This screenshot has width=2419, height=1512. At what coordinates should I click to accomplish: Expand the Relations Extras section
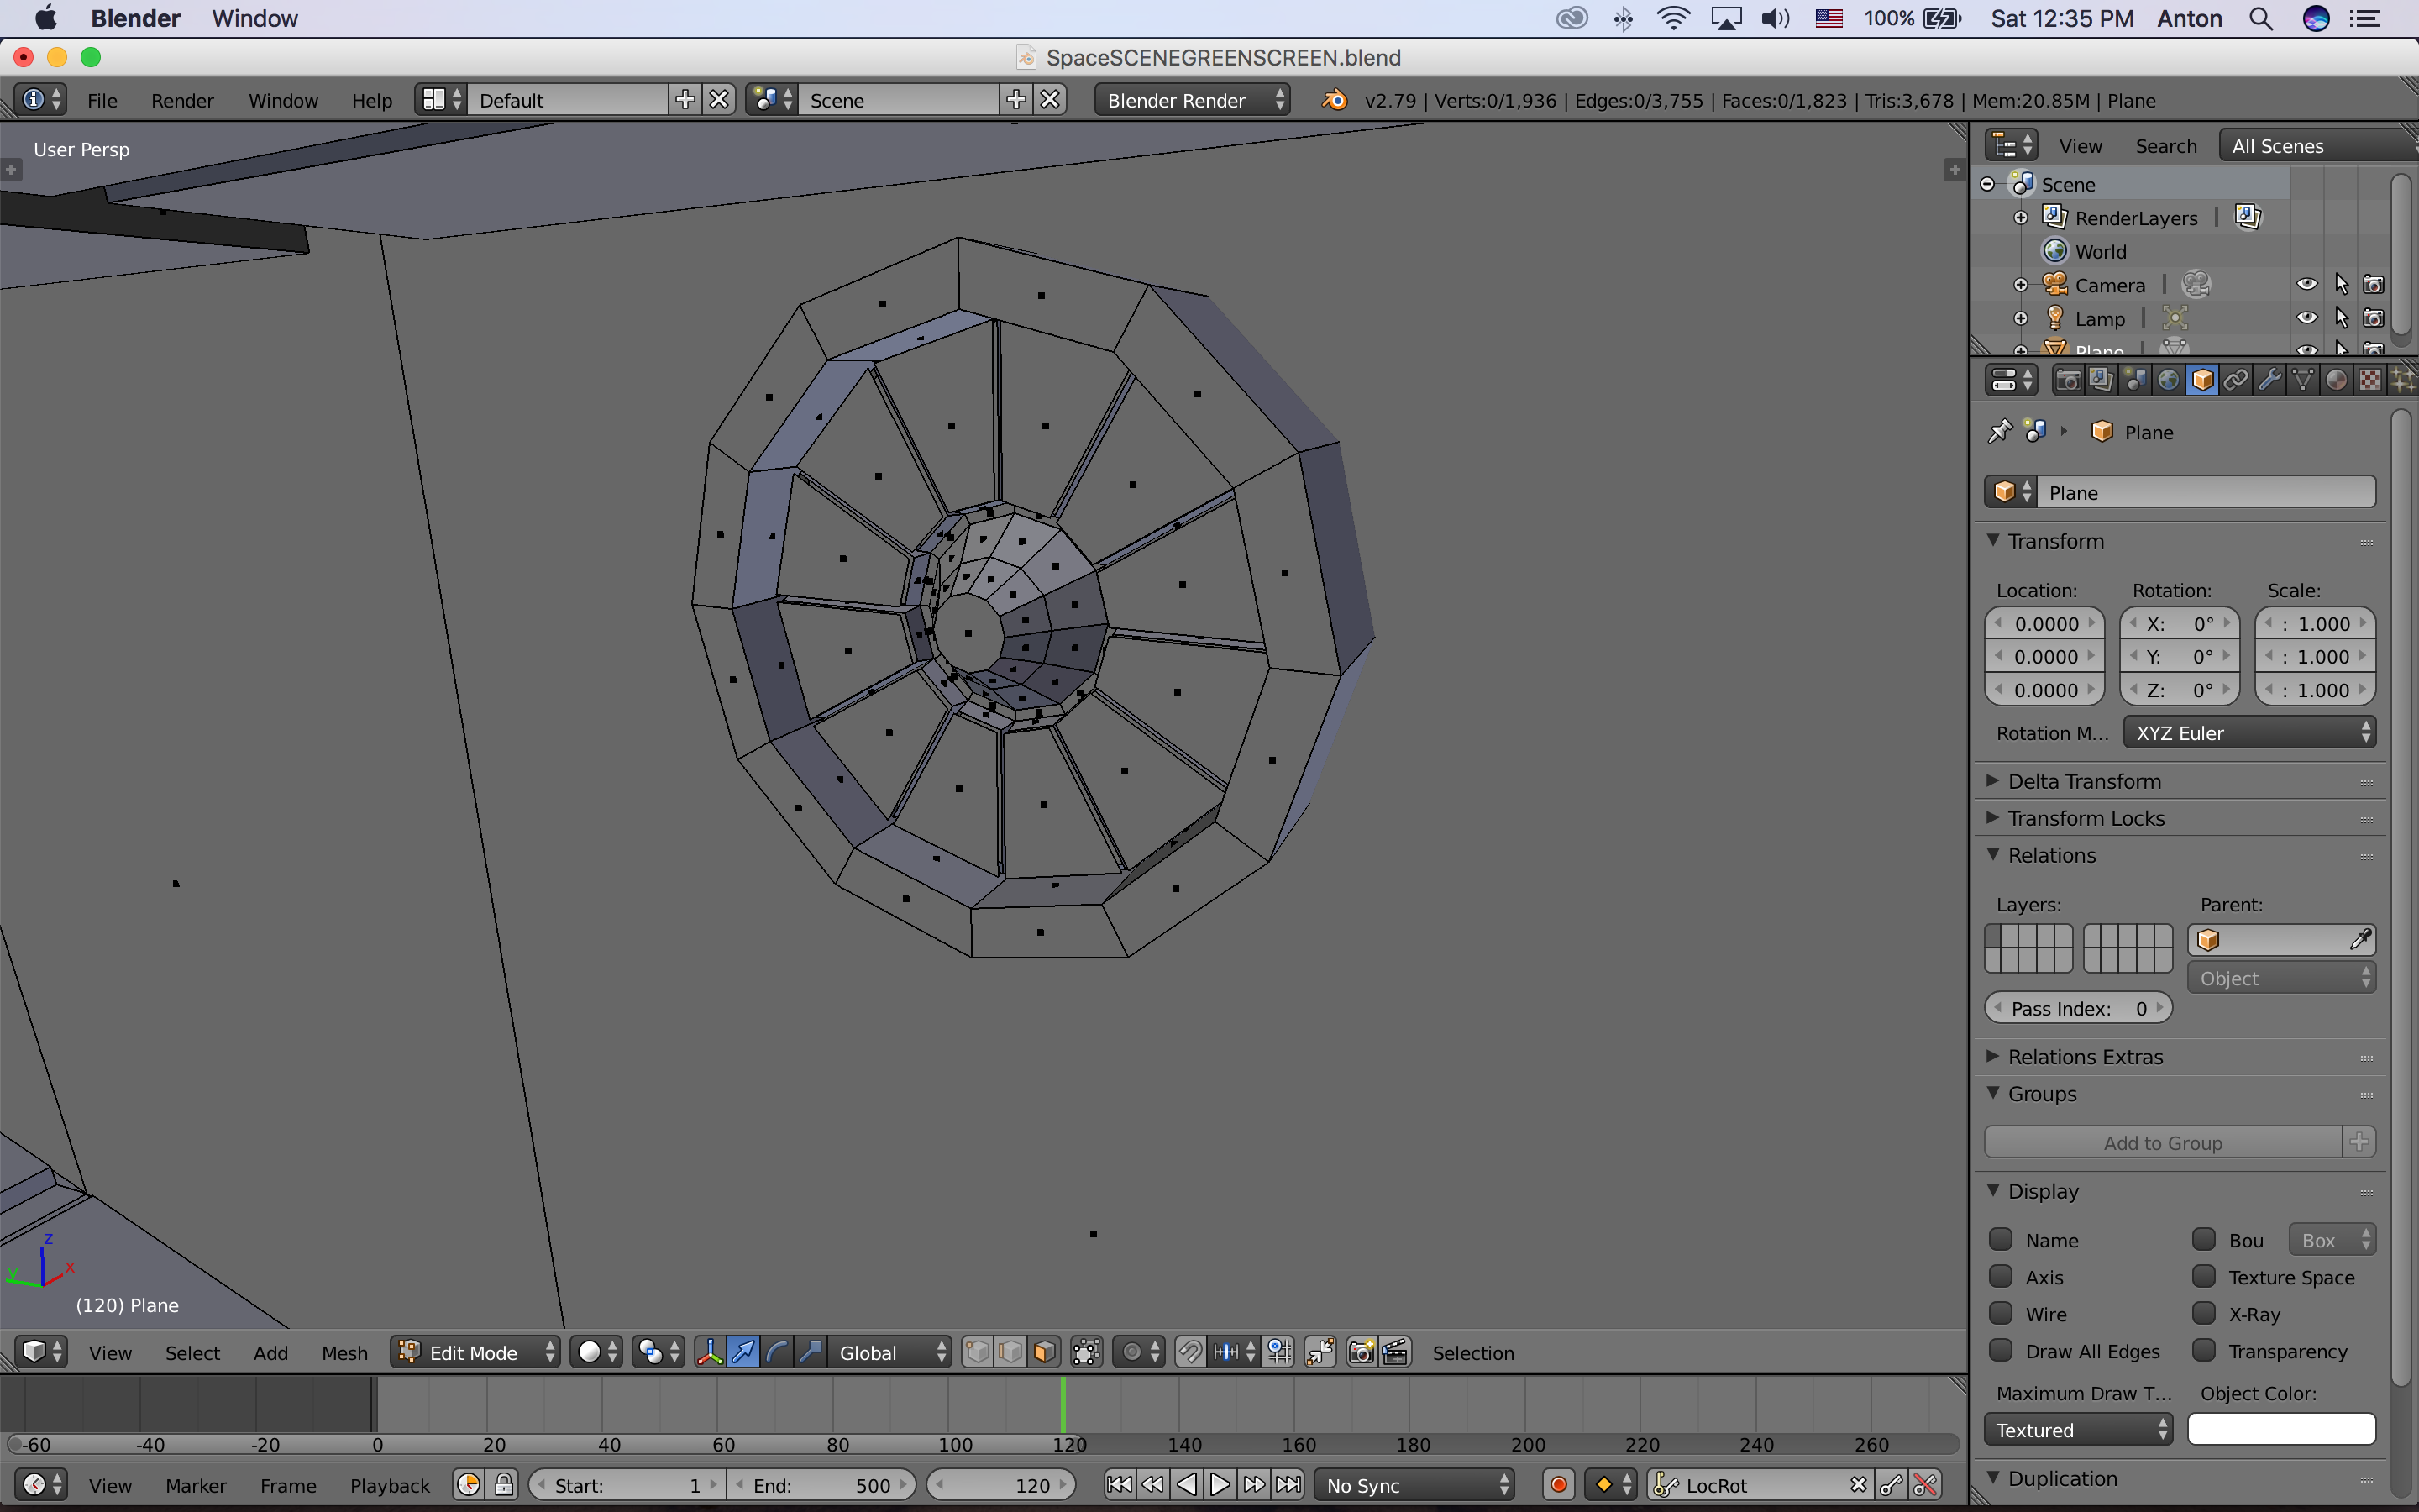[x=2083, y=1056]
